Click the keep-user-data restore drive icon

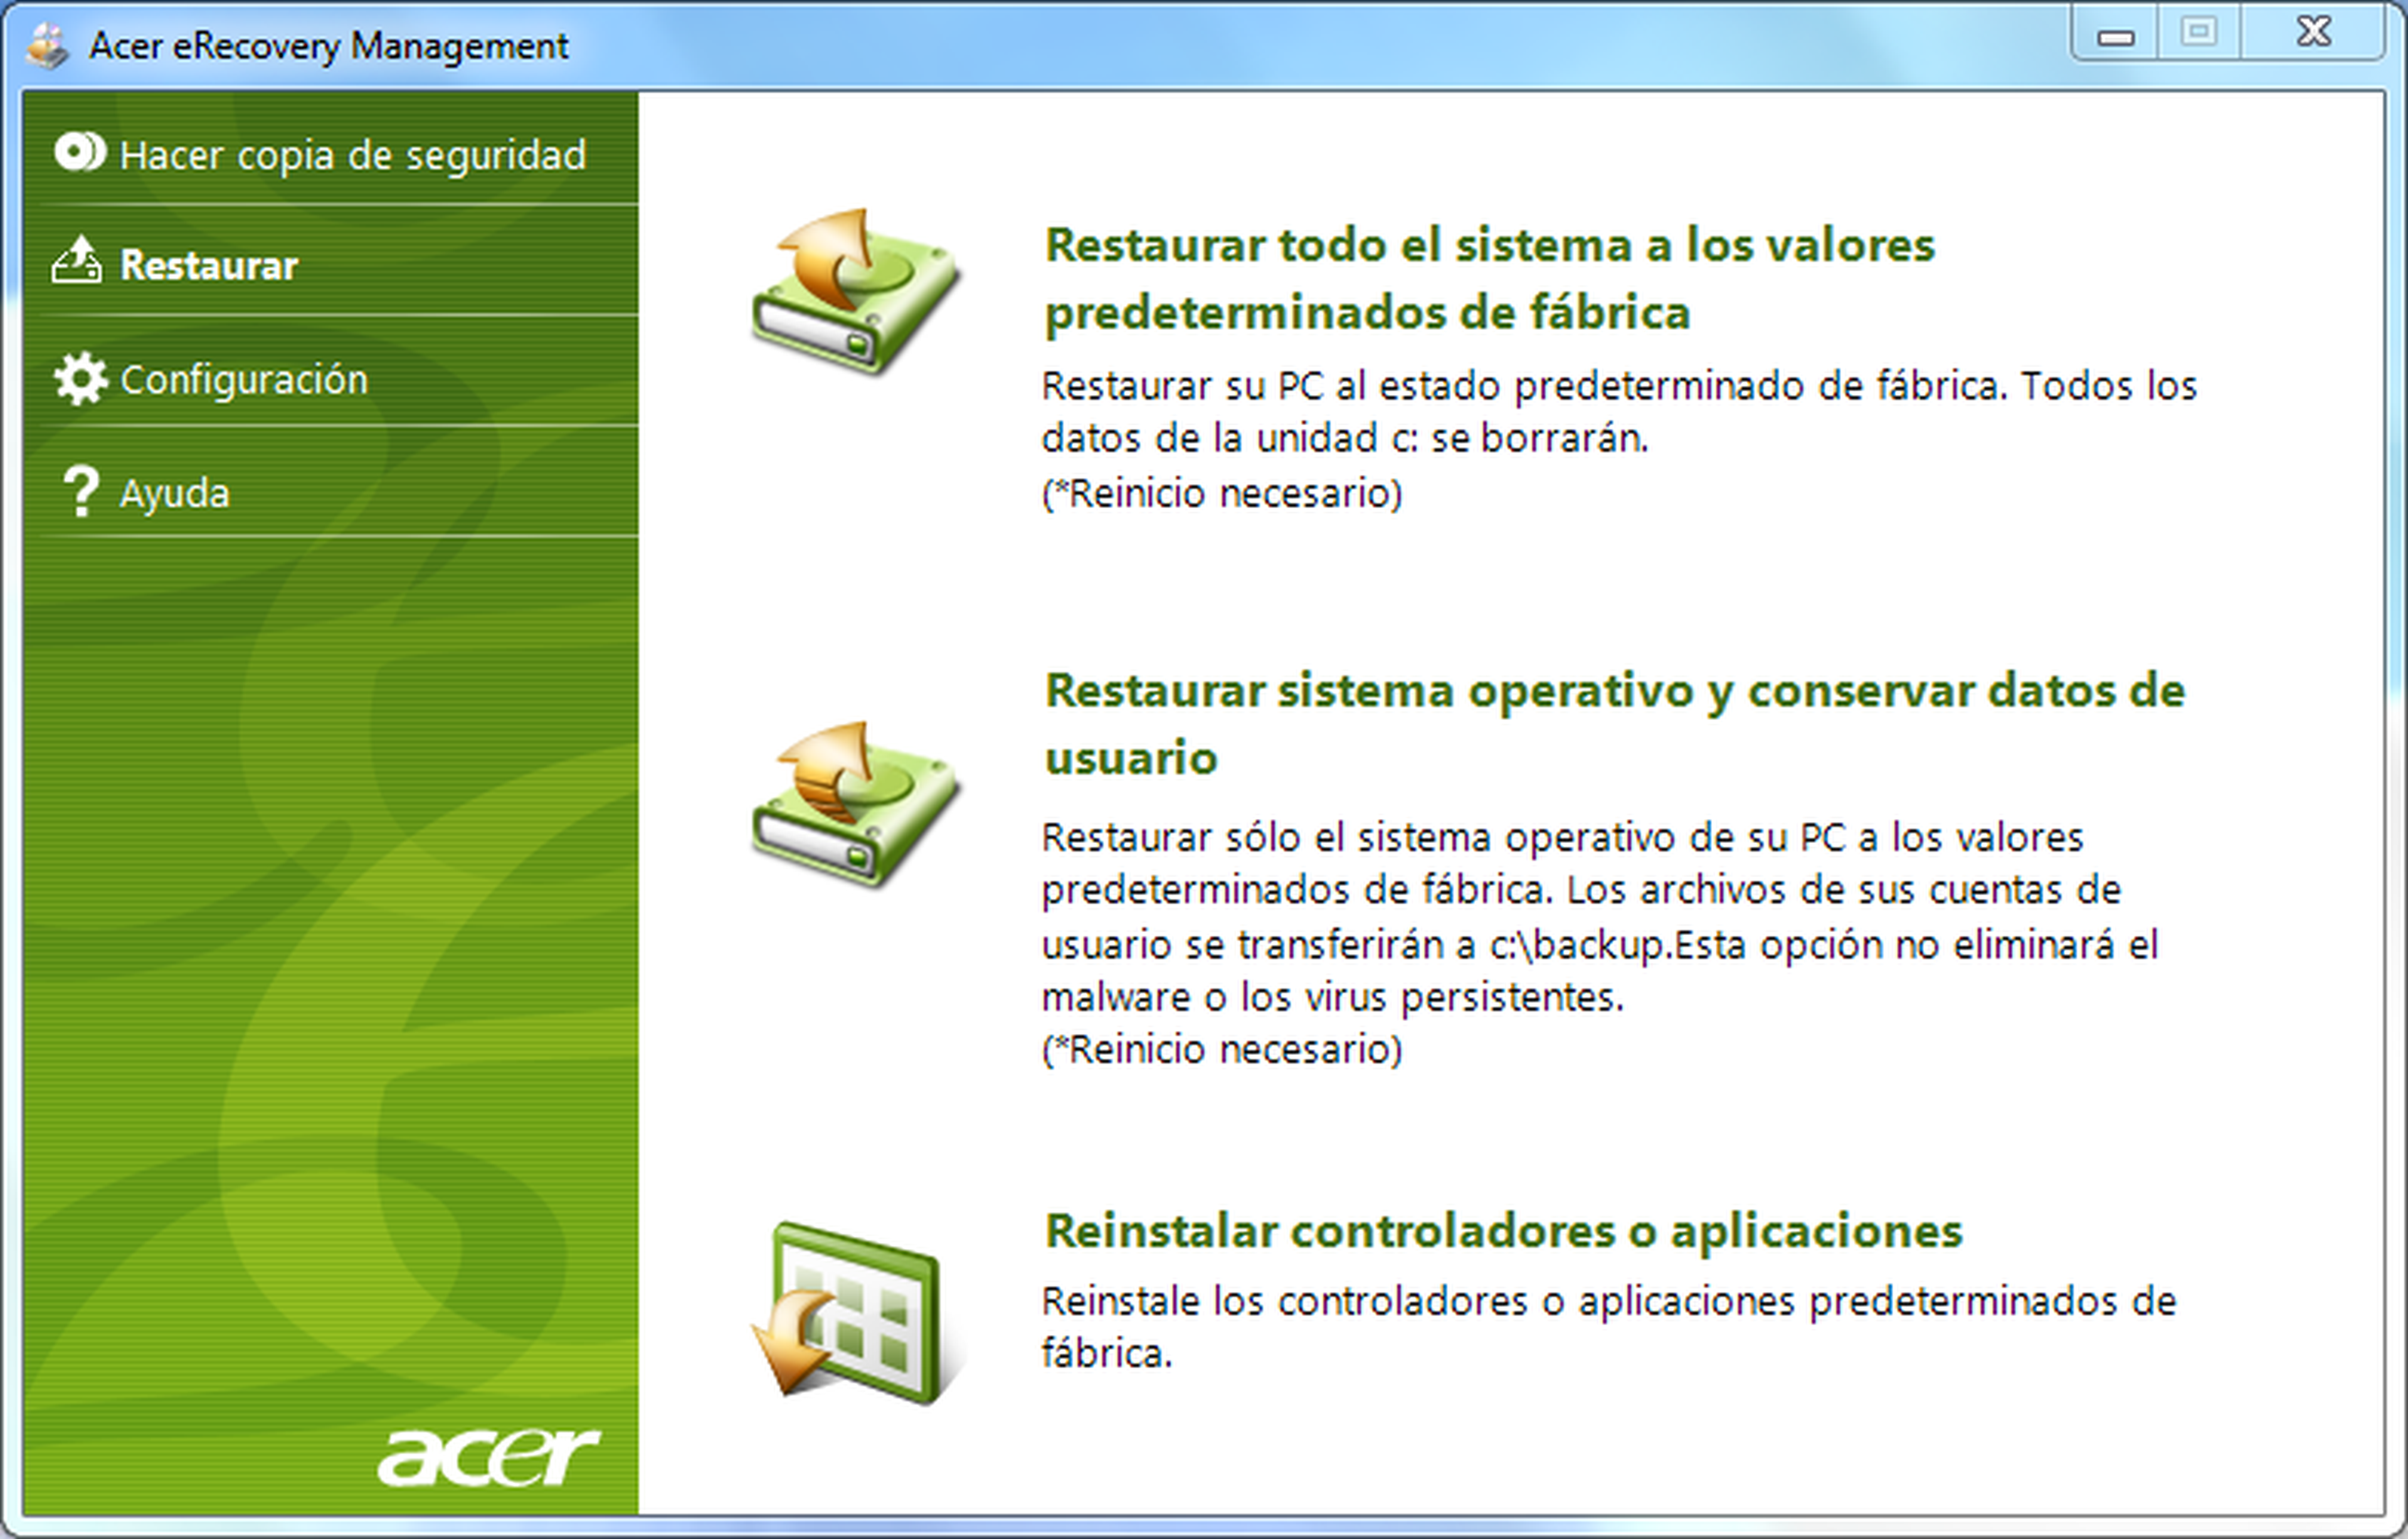[x=855, y=805]
